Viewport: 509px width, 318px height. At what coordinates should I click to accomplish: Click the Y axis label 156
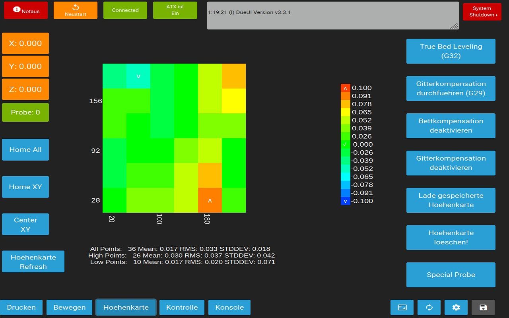click(95, 101)
